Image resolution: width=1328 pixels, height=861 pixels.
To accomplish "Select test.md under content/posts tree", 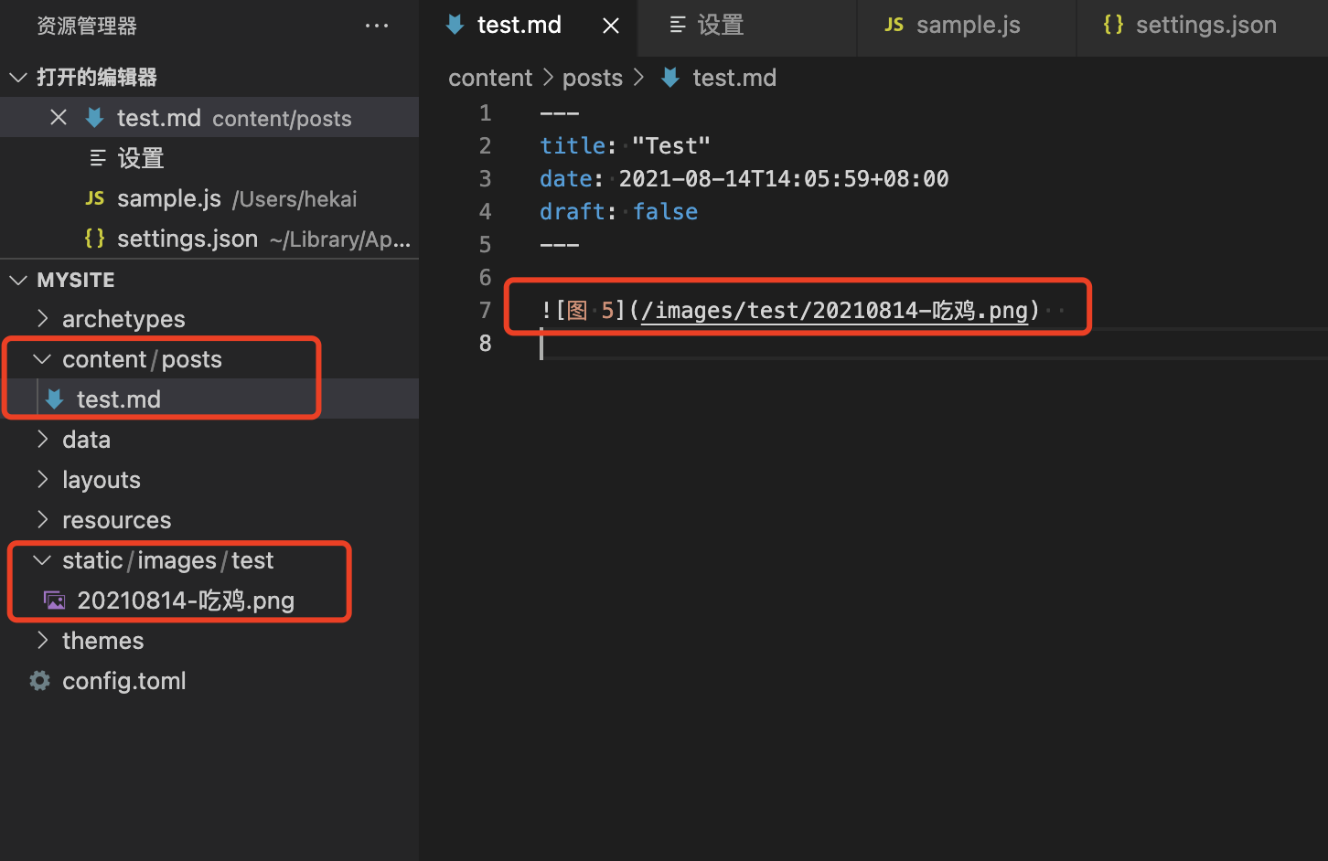I will tap(120, 399).
